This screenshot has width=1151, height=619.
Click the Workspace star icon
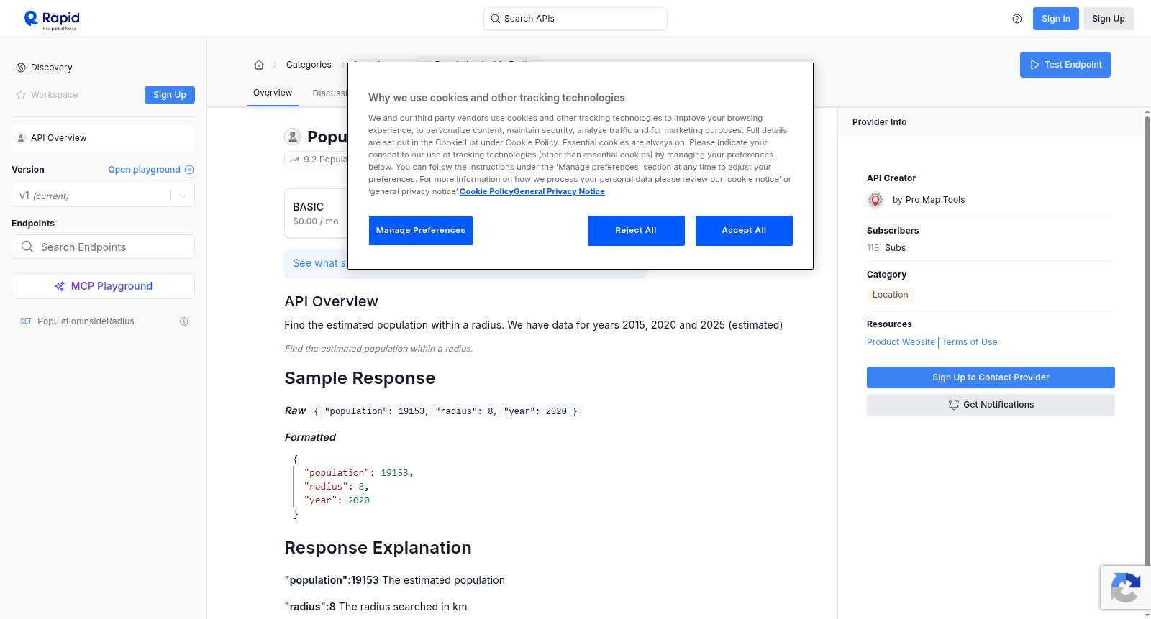[21, 95]
